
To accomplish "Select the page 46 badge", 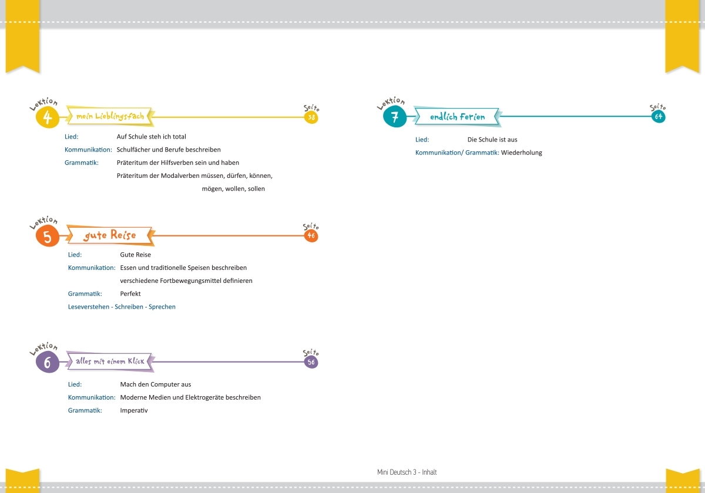I will [311, 235].
